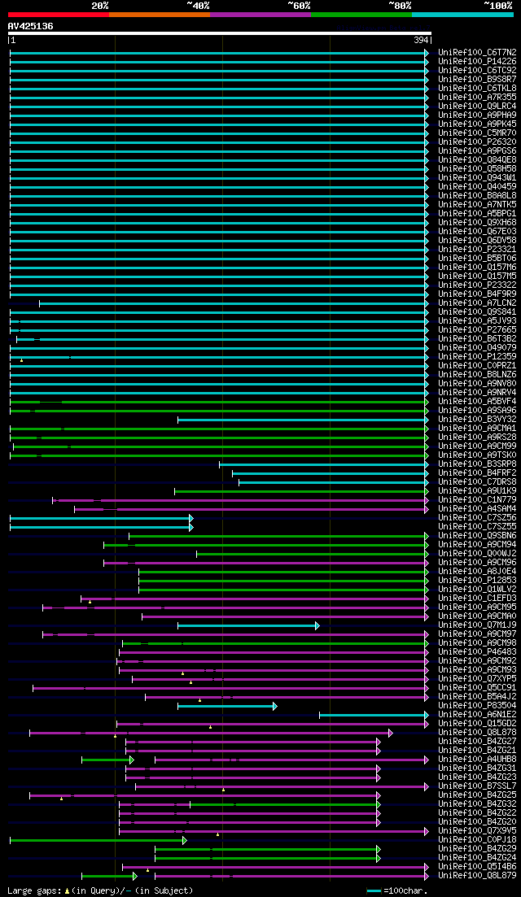The width and height of the screenshot is (521, 897).
Task: Open hit UniRef100_C6T7N2
Action: pos(477,53)
